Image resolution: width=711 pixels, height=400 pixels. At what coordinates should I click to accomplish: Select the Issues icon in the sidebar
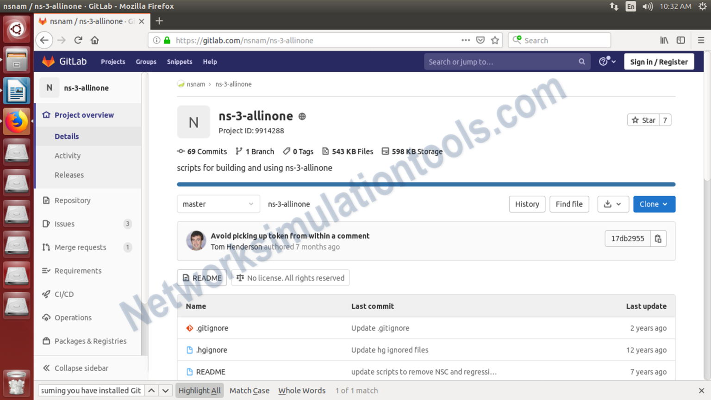point(46,224)
